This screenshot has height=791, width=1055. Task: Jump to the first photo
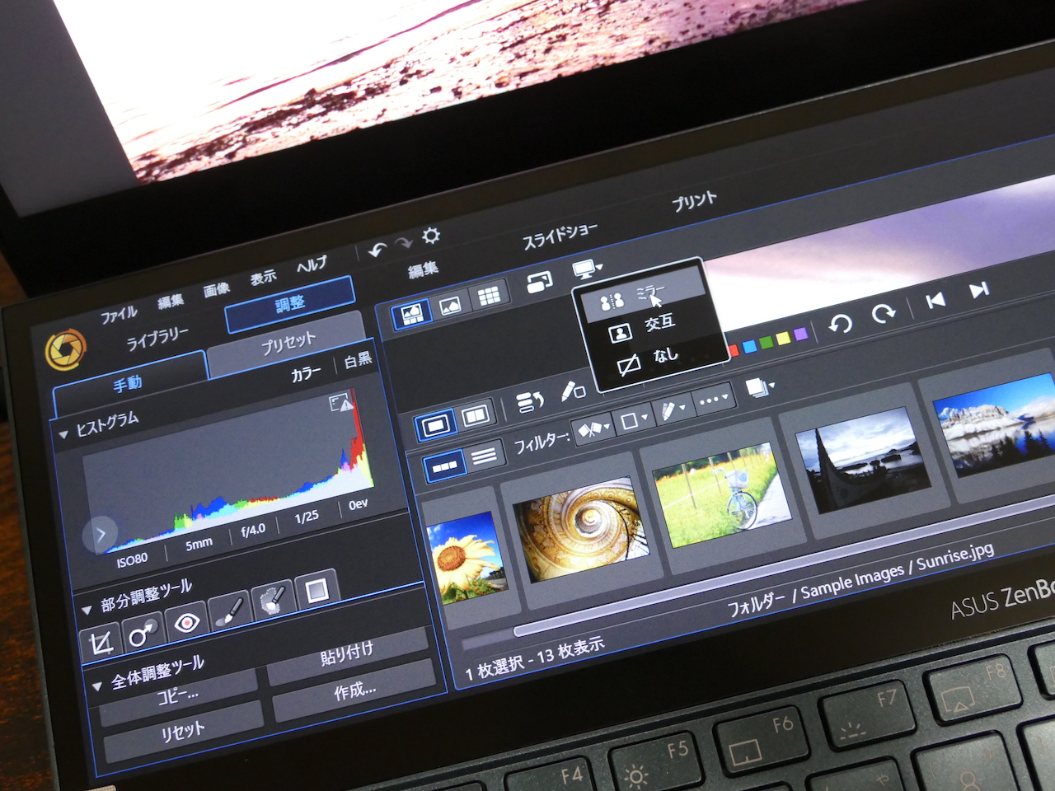click(935, 300)
